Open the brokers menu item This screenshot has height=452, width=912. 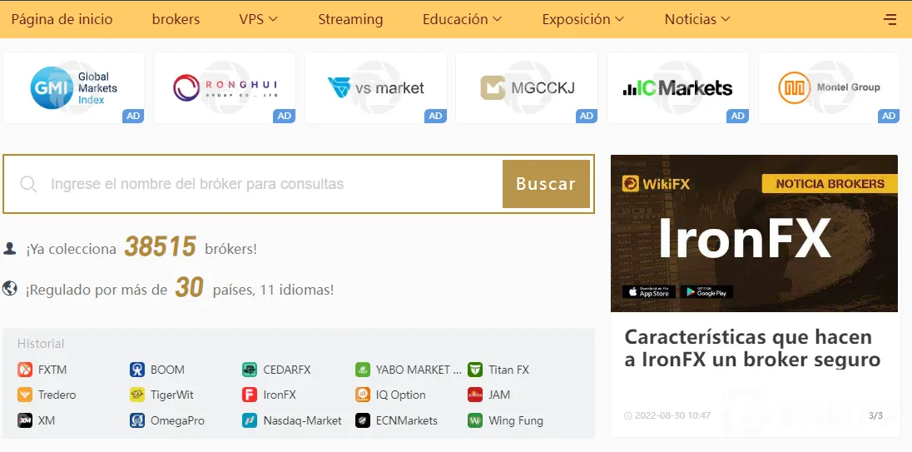point(176,19)
